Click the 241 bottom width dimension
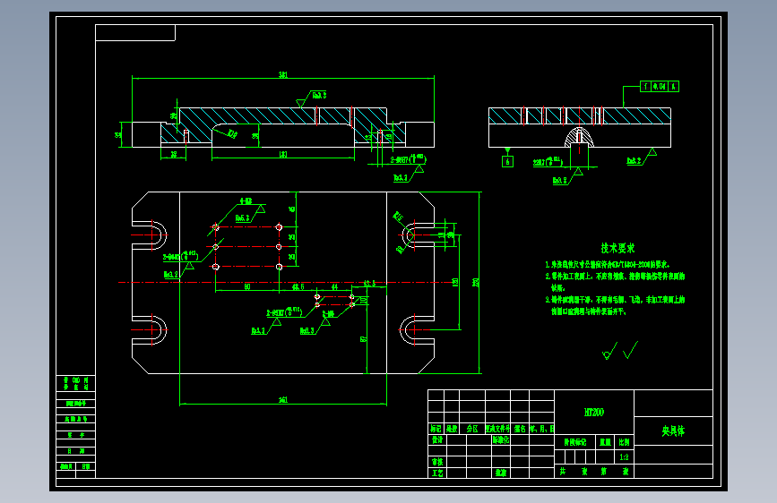This screenshot has height=503, width=777. click(283, 399)
